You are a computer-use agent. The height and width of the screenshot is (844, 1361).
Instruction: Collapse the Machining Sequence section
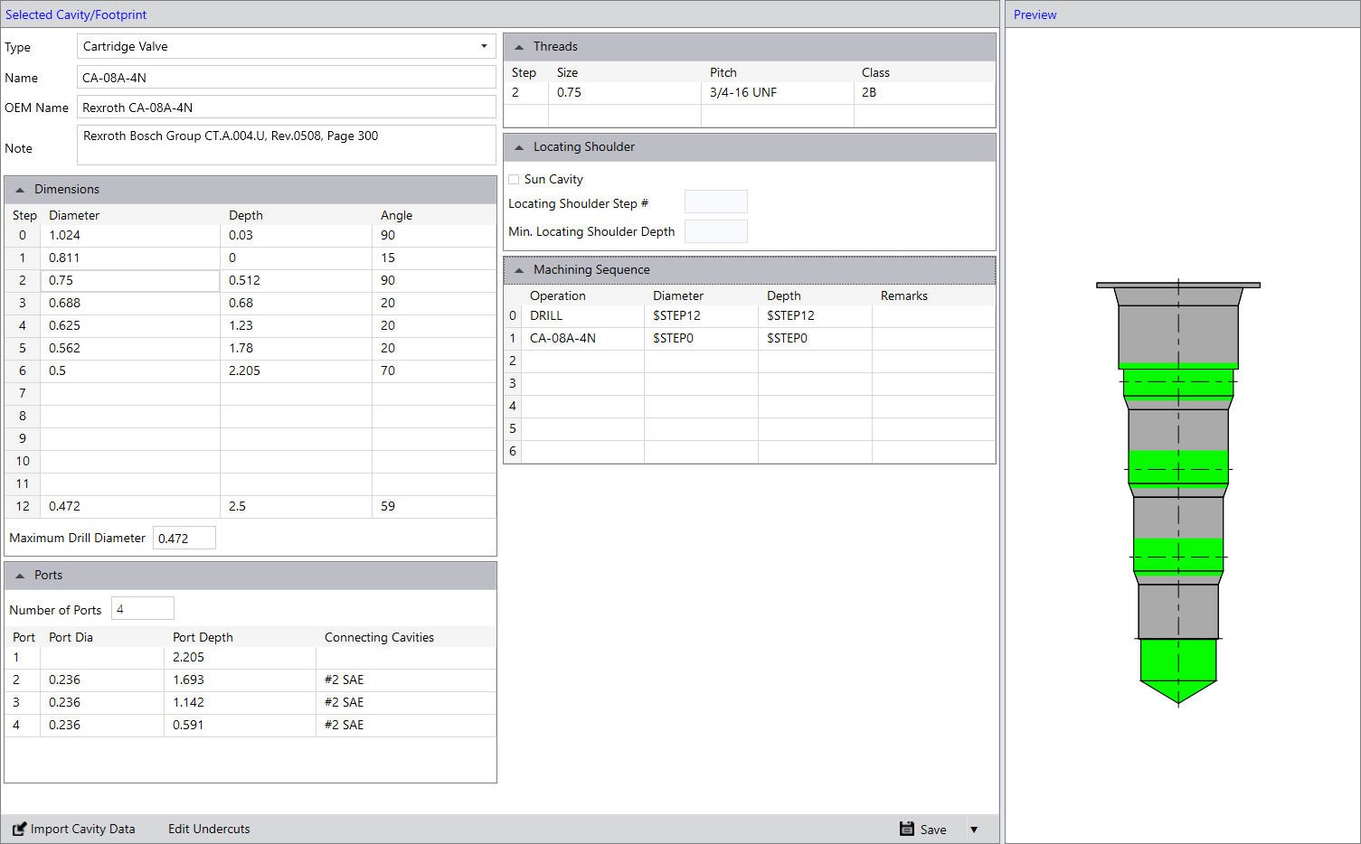click(519, 270)
